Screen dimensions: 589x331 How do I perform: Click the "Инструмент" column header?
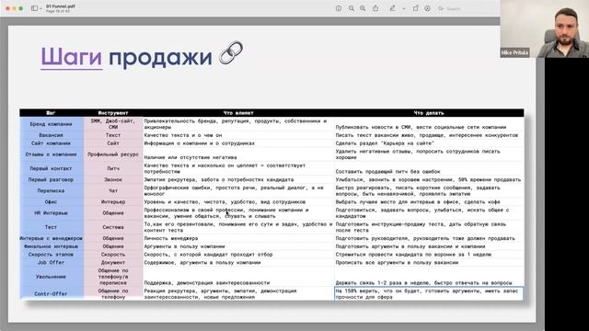click(x=113, y=113)
